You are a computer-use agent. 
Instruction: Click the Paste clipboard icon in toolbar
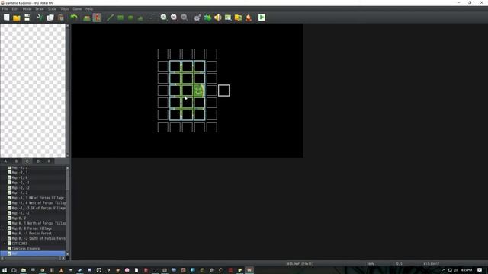pos(61,18)
